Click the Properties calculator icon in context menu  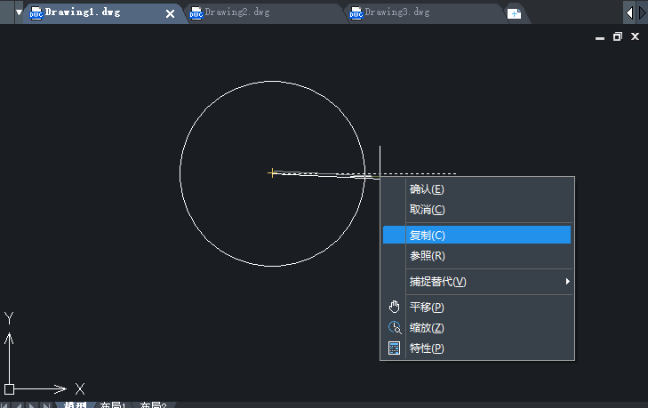[395, 348]
